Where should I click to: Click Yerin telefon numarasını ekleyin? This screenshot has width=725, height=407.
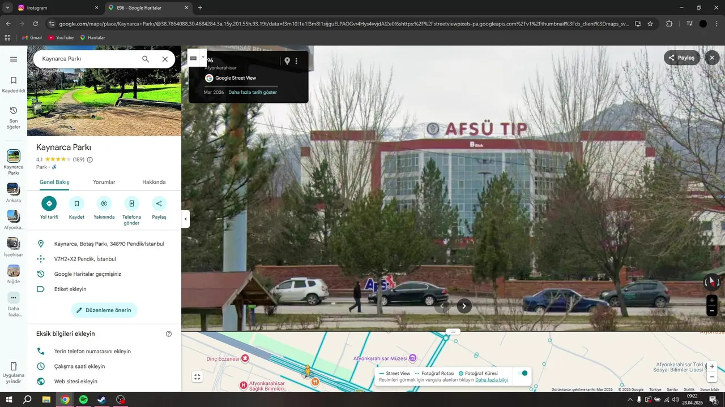point(104,351)
